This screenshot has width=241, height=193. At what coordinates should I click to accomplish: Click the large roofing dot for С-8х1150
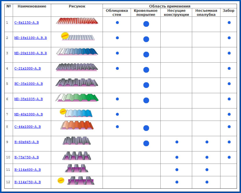point(146,24)
